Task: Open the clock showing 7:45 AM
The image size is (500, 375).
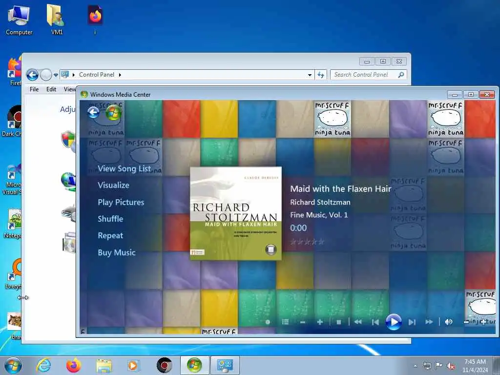Action: coord(475,366)
